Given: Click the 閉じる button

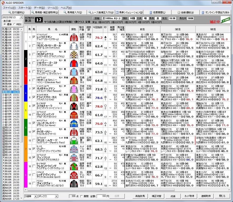Looking at the screenshot, I should [x=222, y=196].
